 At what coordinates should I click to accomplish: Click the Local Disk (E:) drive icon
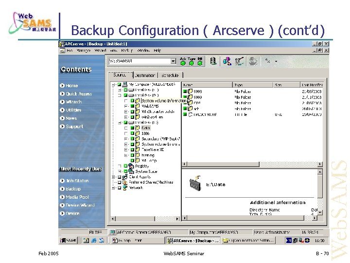pyautogui.click(x=131, y=123)
